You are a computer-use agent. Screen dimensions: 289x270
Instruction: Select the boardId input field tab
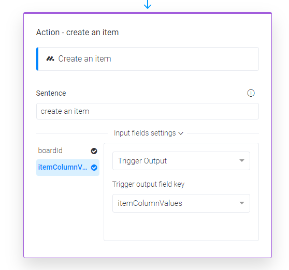click(x=68, y=151)
